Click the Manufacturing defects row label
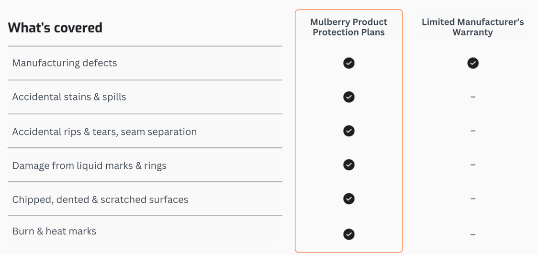The width and height of the screenshot is (538, 255). 65,63
